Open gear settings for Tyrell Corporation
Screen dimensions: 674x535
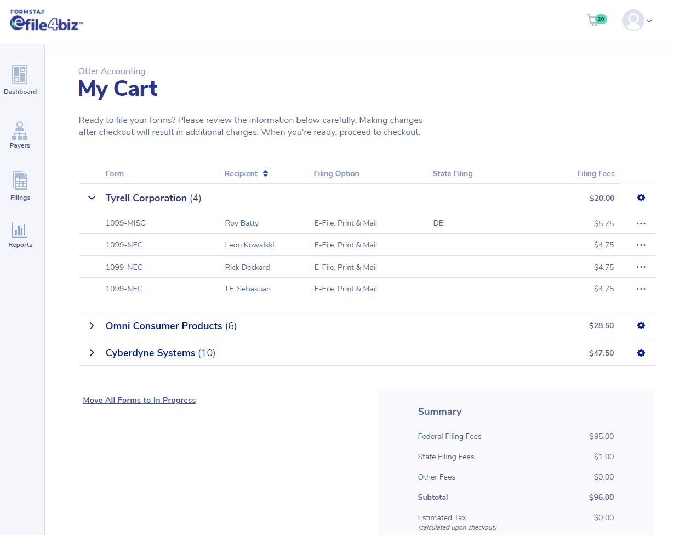pos(641,198)
